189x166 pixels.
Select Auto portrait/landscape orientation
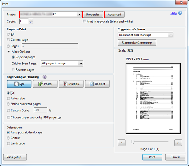click(8, 132)
